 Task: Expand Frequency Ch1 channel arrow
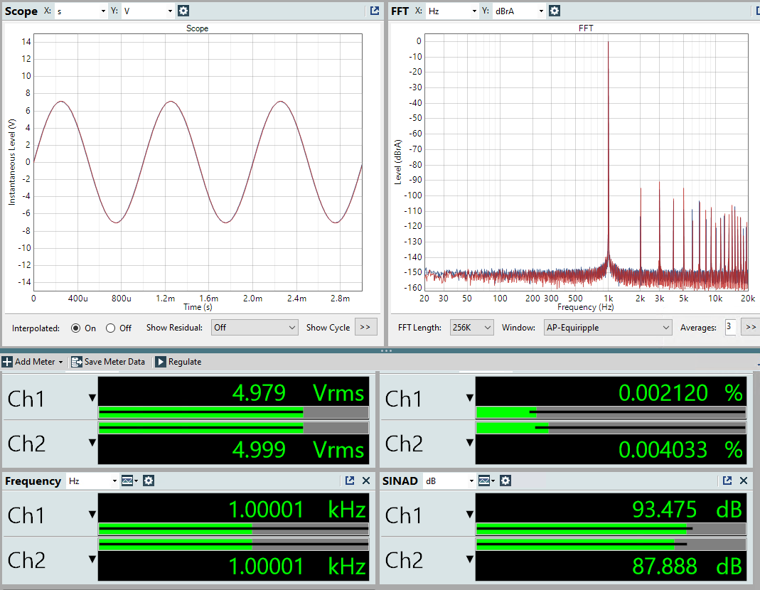tap(92, 515)
